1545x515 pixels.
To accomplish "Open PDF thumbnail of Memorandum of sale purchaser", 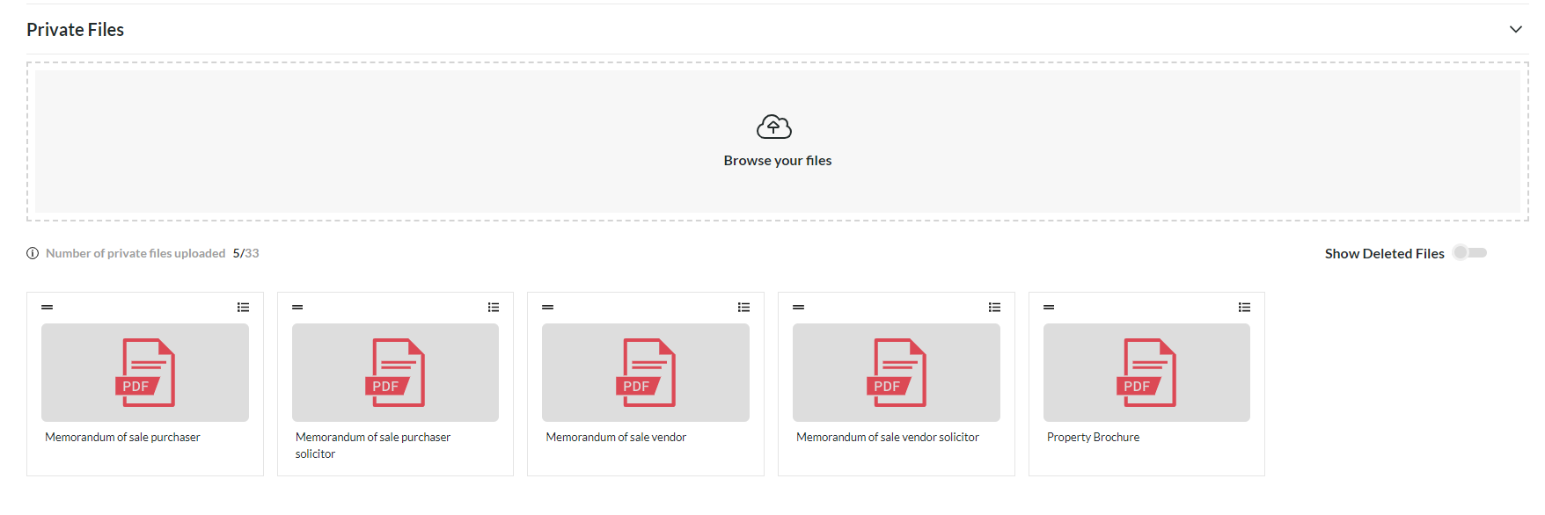I will coord(145,373).
